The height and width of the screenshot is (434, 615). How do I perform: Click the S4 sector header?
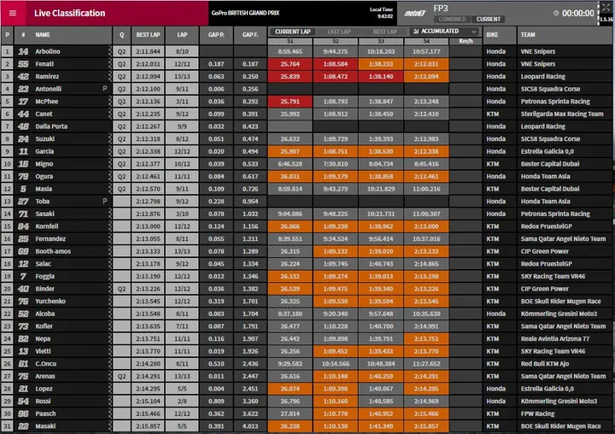426,41
